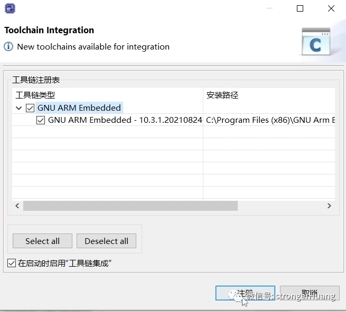Click the horizontal scrollbar thumb
The height and width of the screenshot is (312, 346).
click(x=130, y=206)
